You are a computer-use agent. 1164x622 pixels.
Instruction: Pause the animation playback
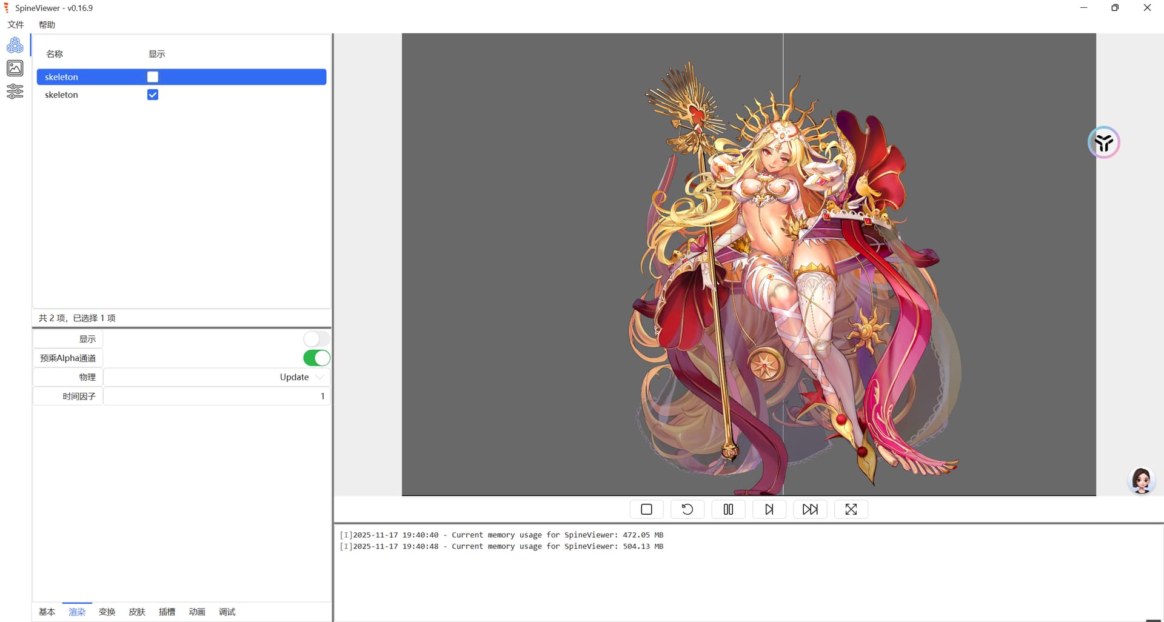pyautogui.click(x=728, y=509)
